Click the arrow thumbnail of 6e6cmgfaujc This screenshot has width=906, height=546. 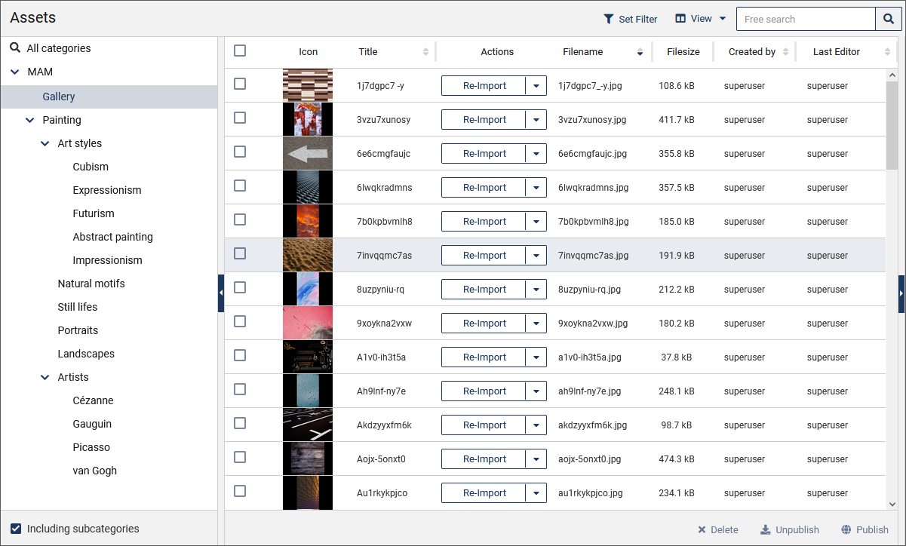tap(308, 153)
